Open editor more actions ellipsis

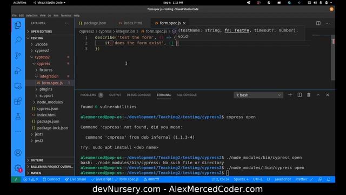pos(328,23)
